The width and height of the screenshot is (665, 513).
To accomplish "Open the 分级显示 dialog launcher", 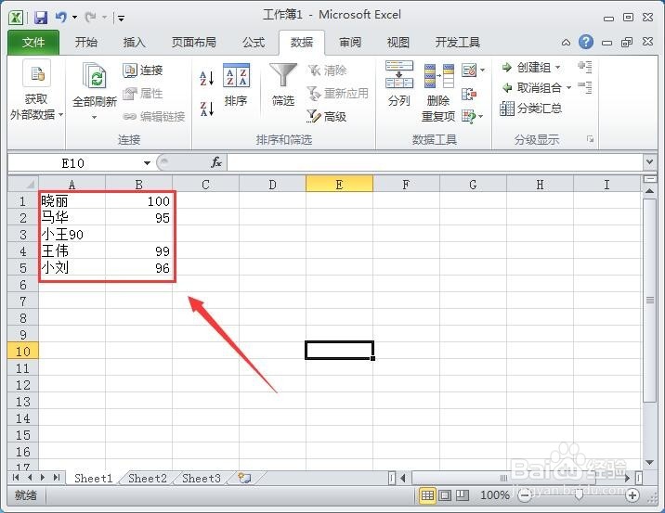I will point(590,139).
